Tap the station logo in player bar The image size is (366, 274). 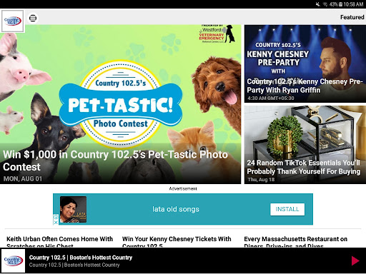(x=13, y=260)
